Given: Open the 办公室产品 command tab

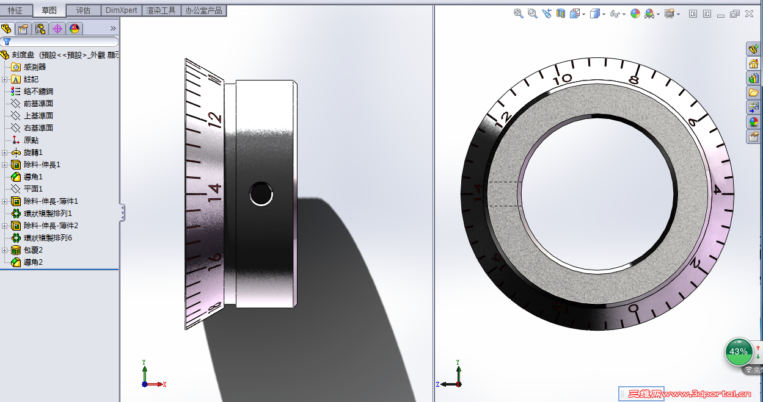Looking at the screenshot, I should (204, 10).
